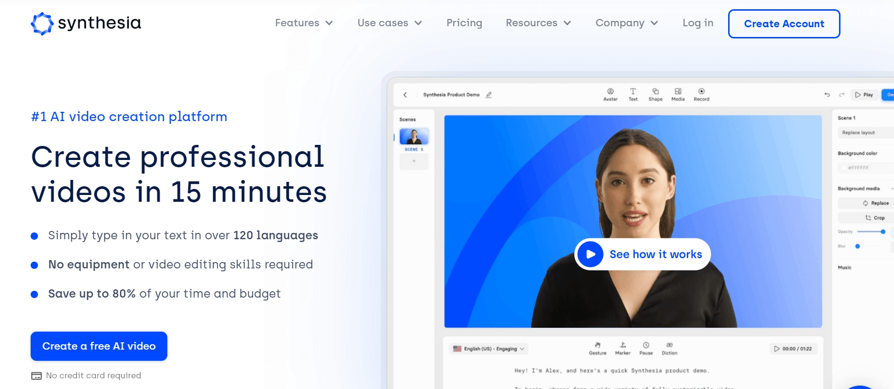
Task: Expand the Features dropdown
Action: click(304, 23)
